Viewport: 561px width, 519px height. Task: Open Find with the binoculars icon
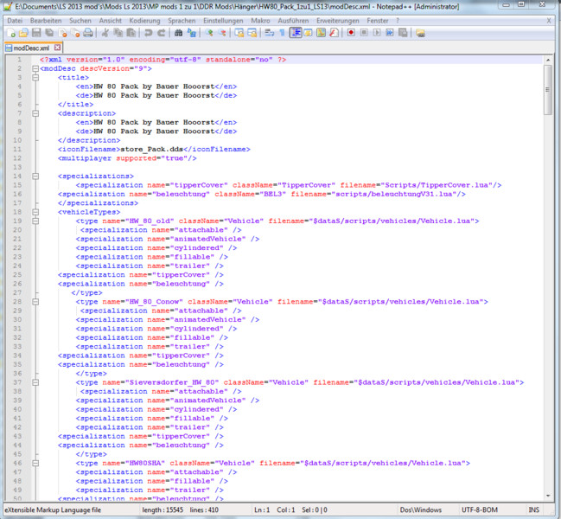click(179, 33)
